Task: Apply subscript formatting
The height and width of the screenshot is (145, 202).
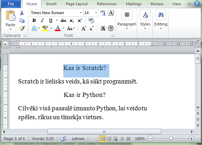Action: pyautogui.click(x=71, y=21)
